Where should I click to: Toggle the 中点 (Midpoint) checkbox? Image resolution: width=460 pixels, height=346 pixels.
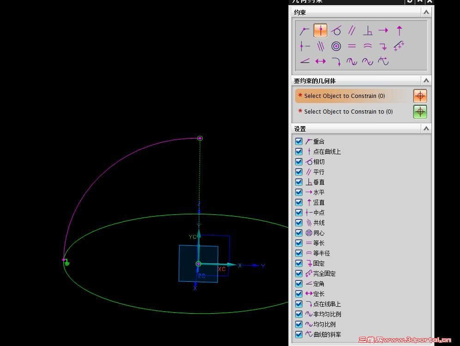click(x=299, y=212)
